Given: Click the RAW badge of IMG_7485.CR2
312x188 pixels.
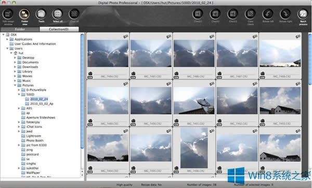Looking at the screenshot, I should (x=133, y=77).
